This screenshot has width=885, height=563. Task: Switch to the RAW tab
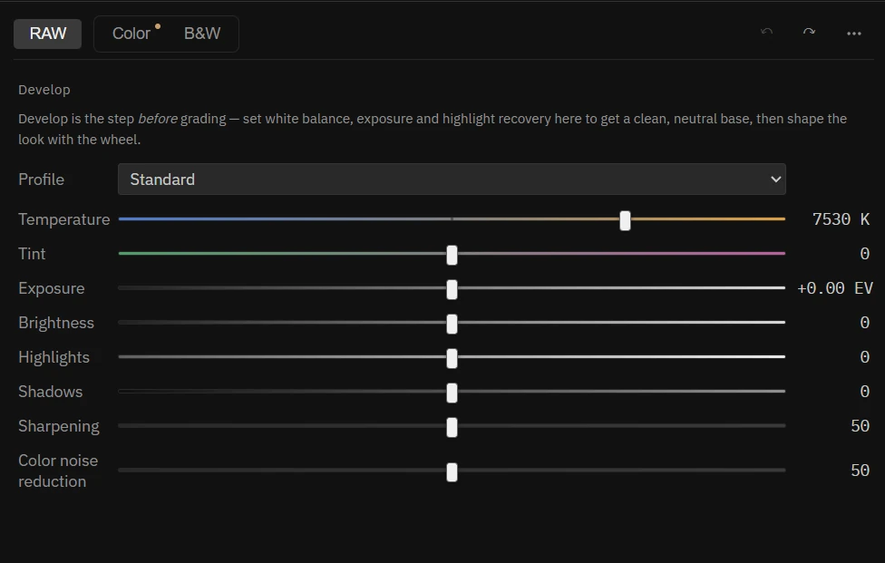coord(48,34)
